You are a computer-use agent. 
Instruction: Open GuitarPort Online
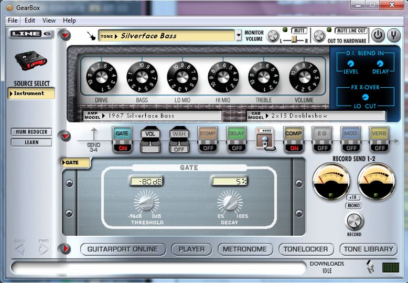(x=123, y=249)
